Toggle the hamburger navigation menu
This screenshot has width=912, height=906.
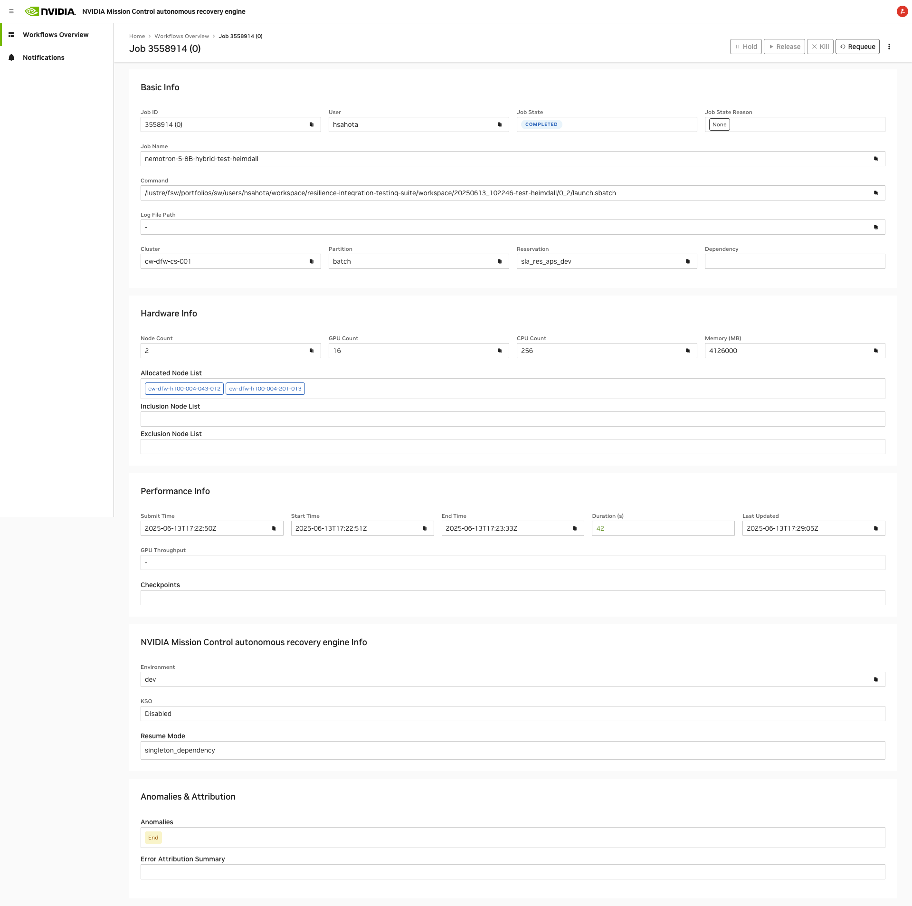(11, 11)
